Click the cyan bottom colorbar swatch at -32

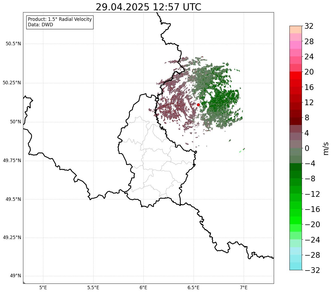click(296, 266)
